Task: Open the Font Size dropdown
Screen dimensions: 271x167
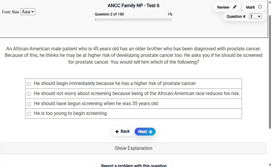Action: coord(28,12)
